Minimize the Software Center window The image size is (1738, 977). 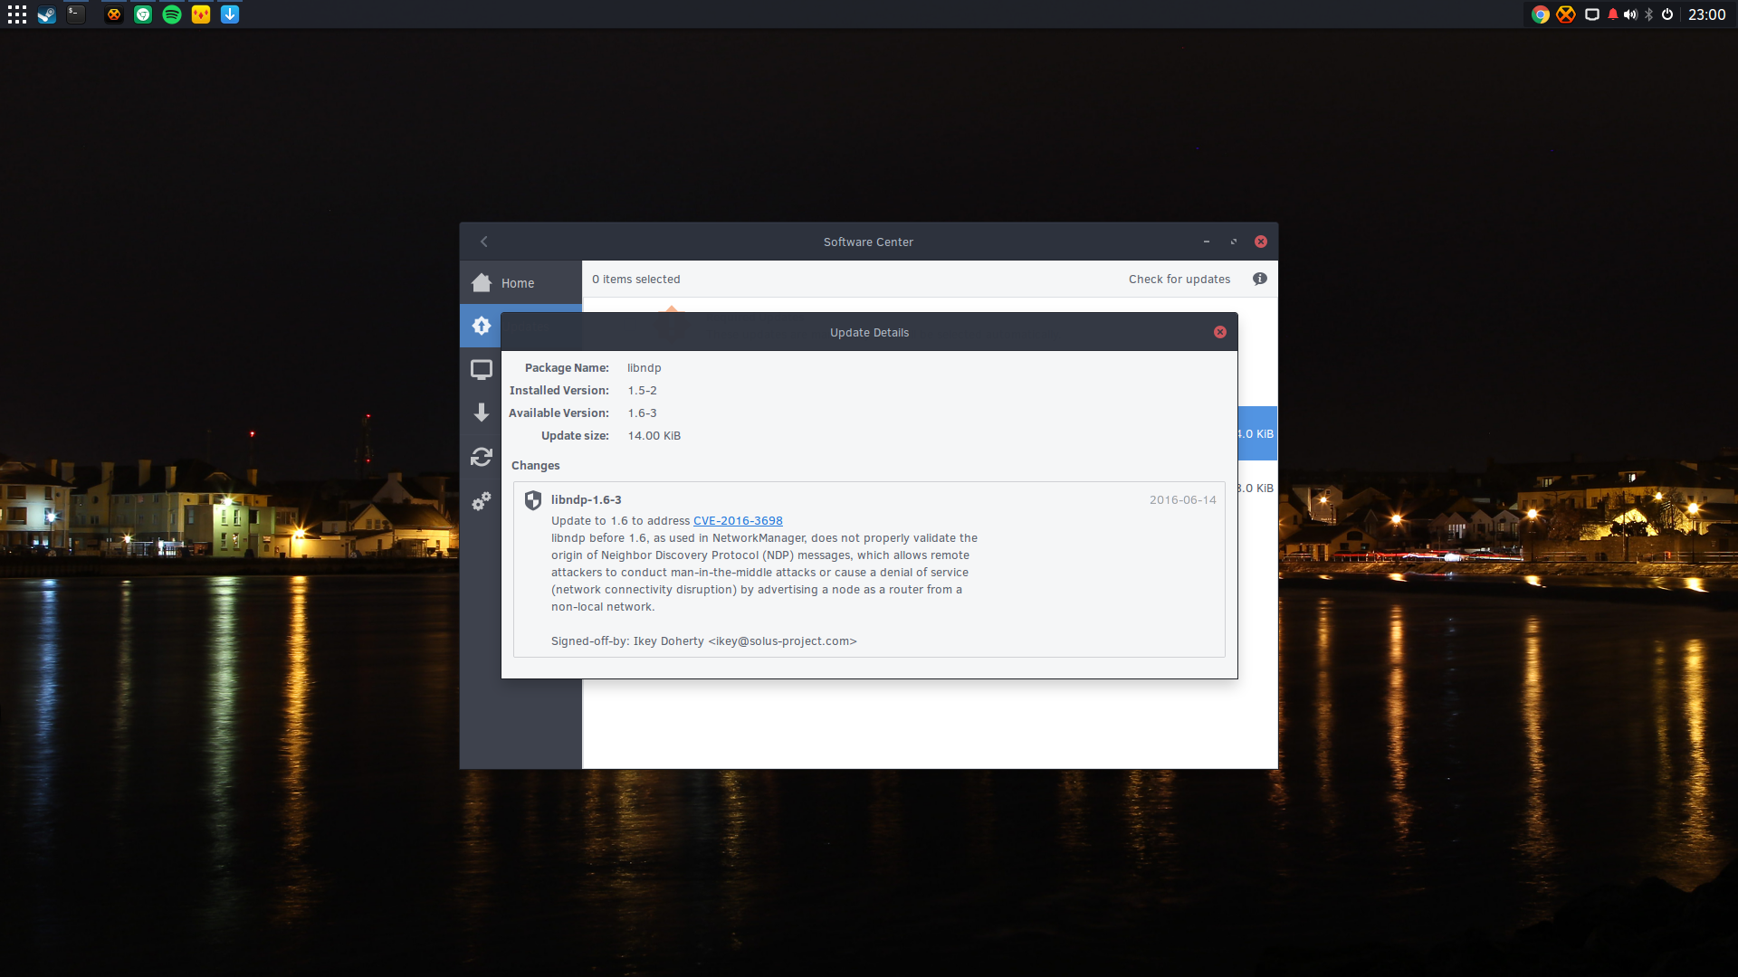[1207, 242]
